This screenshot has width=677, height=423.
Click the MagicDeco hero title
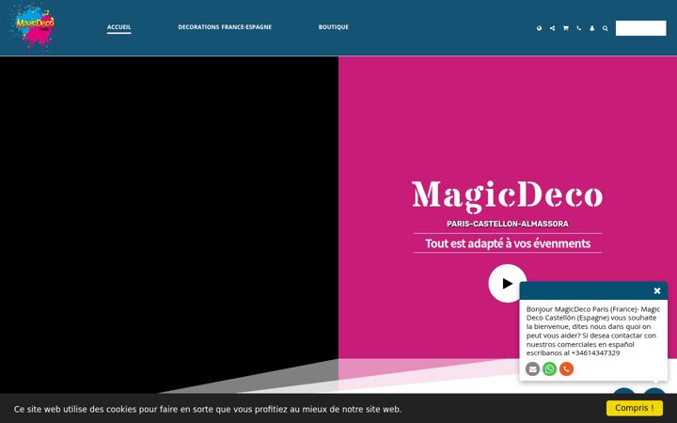pos(508,196)
